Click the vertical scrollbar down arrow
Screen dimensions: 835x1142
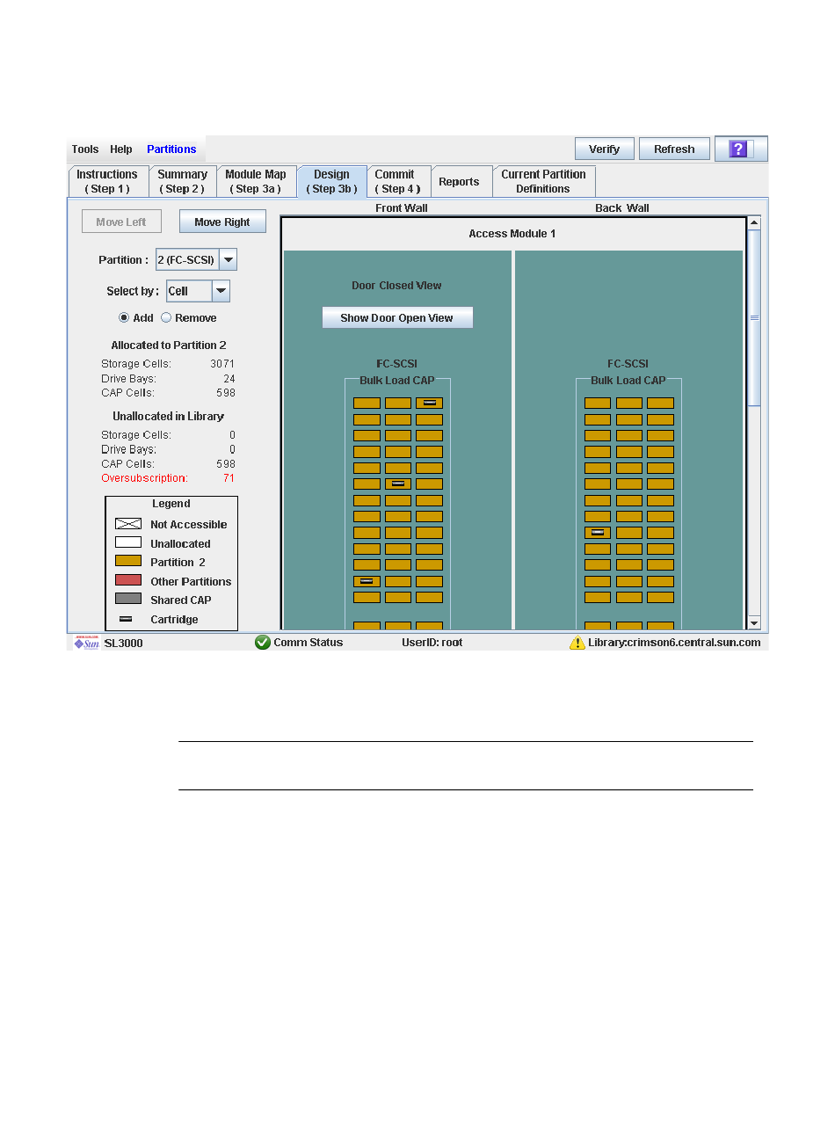754,622
